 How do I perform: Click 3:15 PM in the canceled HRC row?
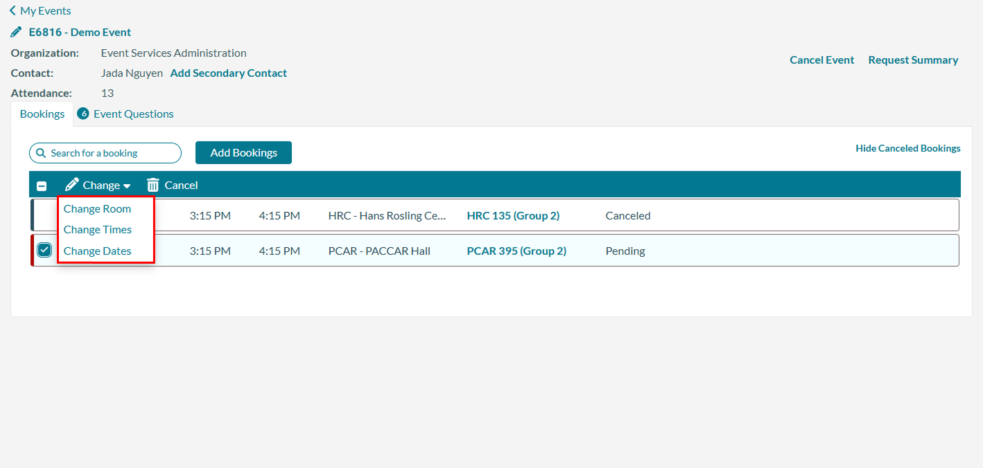pos(210,216)
